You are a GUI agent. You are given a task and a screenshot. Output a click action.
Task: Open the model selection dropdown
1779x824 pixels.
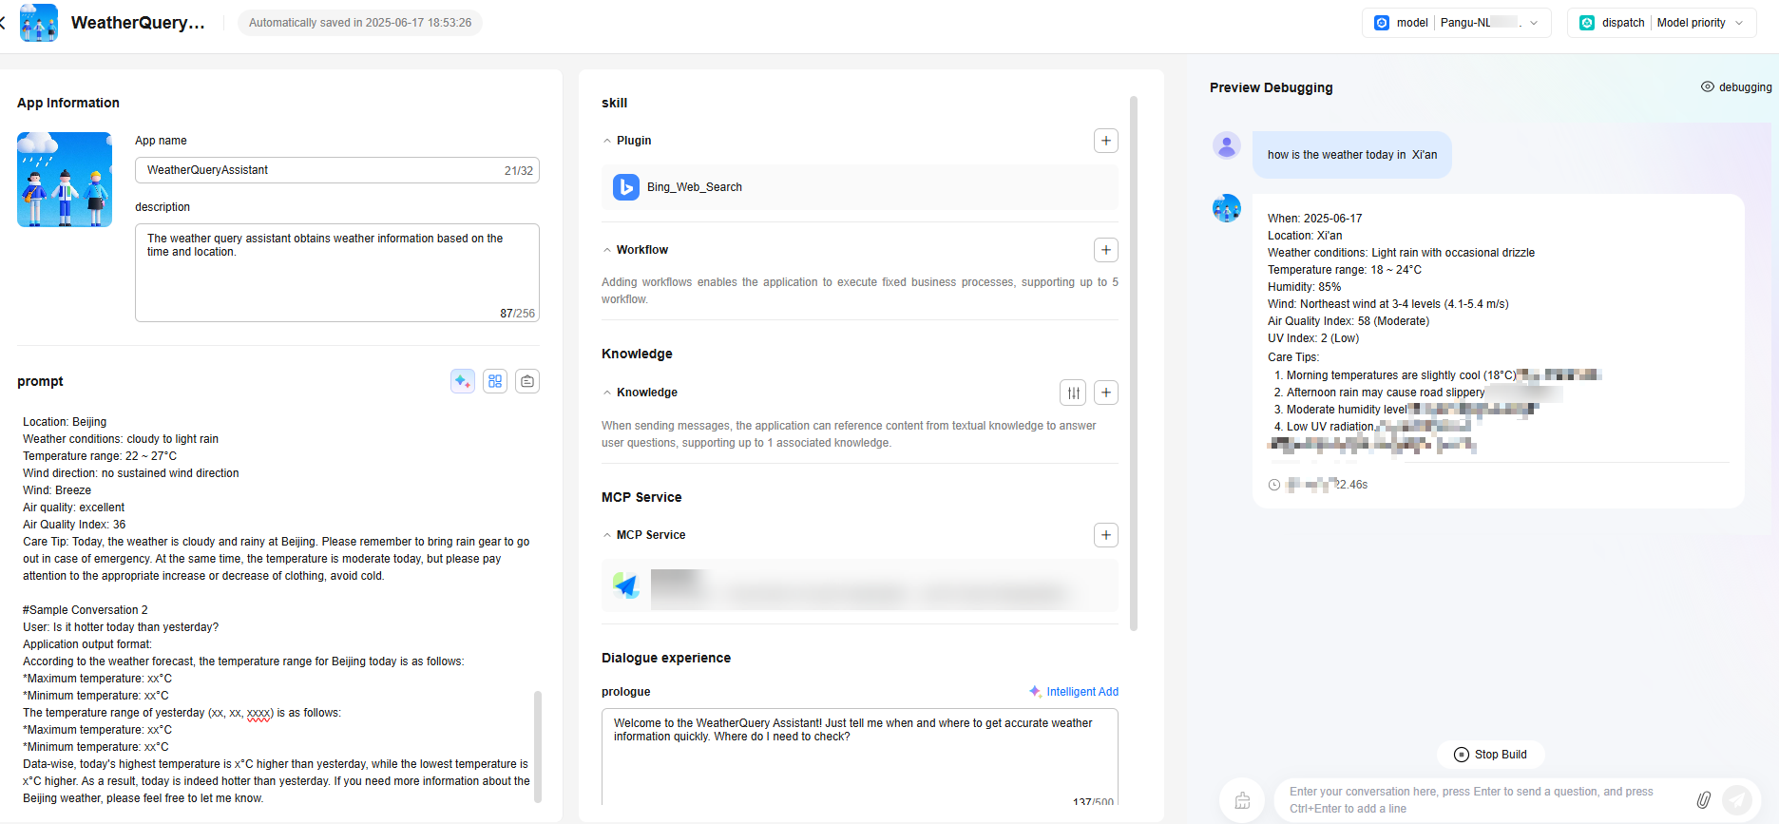tap(1456, 23)
